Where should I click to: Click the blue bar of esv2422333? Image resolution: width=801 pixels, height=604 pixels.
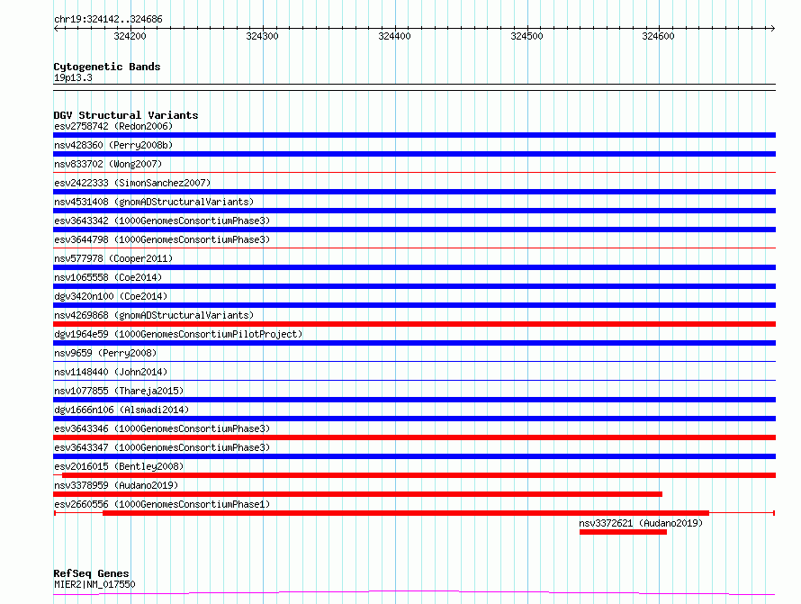point(414,192)
